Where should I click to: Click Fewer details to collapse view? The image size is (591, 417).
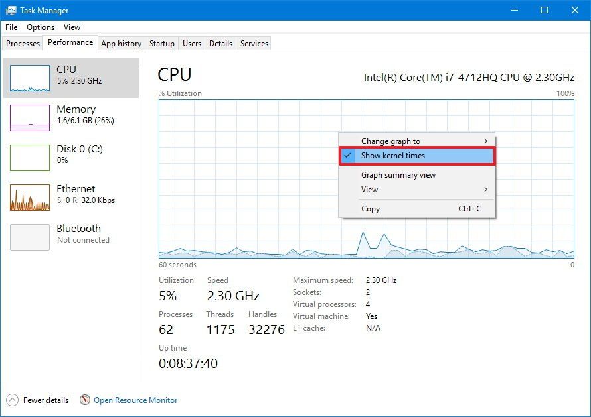(42, 400)
